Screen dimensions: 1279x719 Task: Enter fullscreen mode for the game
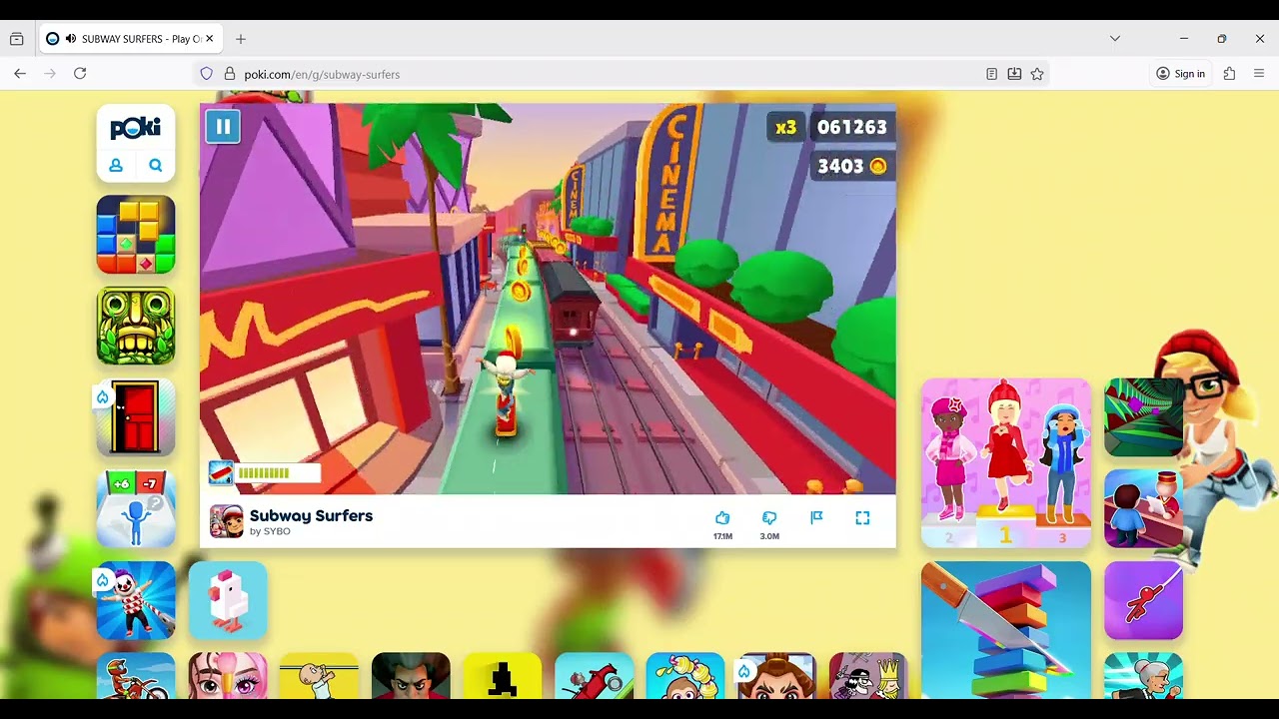pyautogui.click(x=862, y=517)
